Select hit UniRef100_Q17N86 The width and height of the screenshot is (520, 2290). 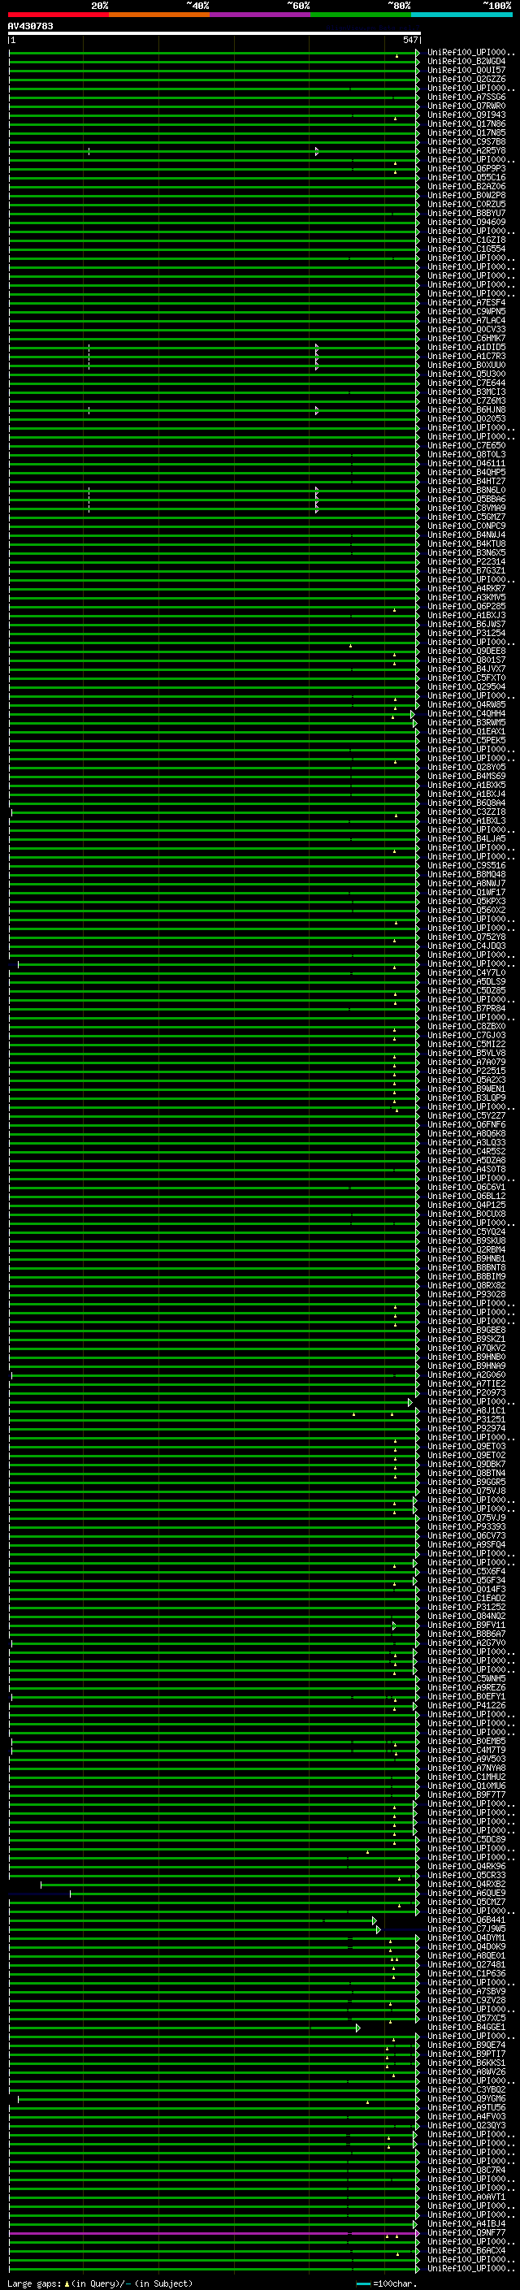(x=466, y=123)
